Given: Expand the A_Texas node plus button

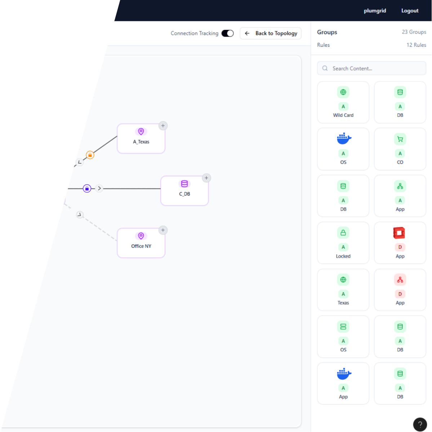Looking at the screenshot, I should point(163,126).
